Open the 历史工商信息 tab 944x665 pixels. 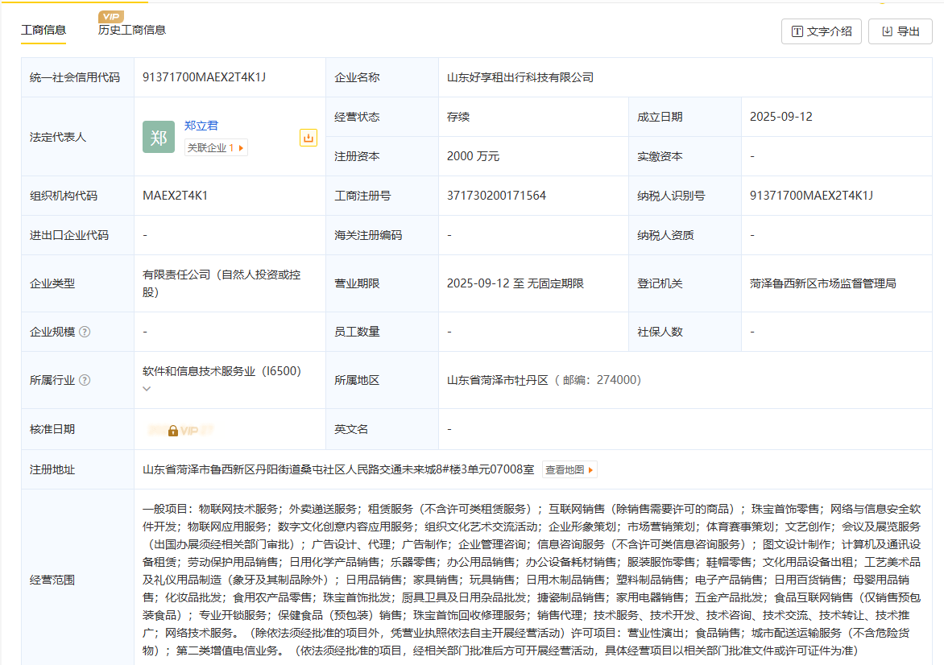click(132, 31)
